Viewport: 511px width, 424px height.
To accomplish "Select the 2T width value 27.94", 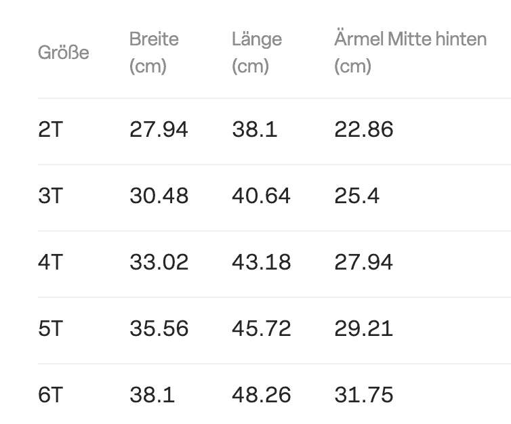I will click(x=159, y=129).
